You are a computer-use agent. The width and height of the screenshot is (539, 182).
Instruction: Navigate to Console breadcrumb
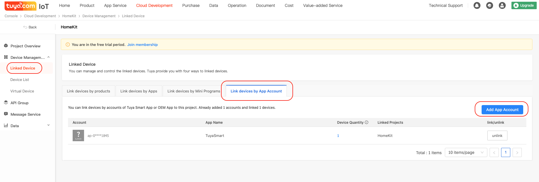(11, 16)
